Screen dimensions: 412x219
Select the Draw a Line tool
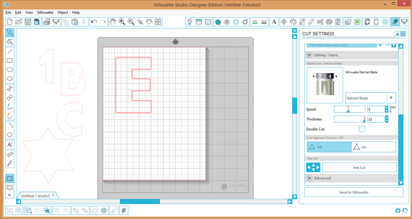click(10, 51)
